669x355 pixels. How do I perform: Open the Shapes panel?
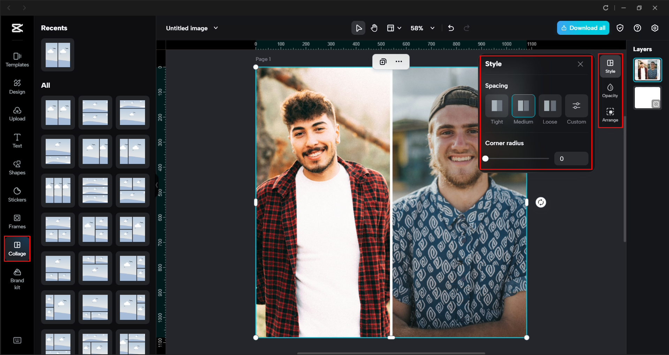(x=17, y=167)
